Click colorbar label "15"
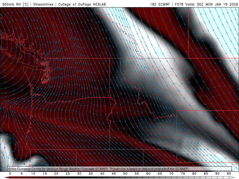Screen dimensions: 239x179 pos(45,174)
